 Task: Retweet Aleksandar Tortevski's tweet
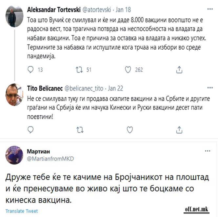click(79, 70)
